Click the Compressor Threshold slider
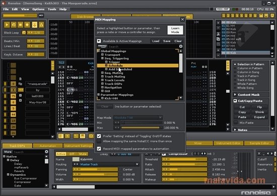 point(184,159)
